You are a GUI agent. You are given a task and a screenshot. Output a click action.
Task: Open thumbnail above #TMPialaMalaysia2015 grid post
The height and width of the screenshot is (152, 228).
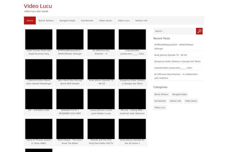click(x=70, y=39)
